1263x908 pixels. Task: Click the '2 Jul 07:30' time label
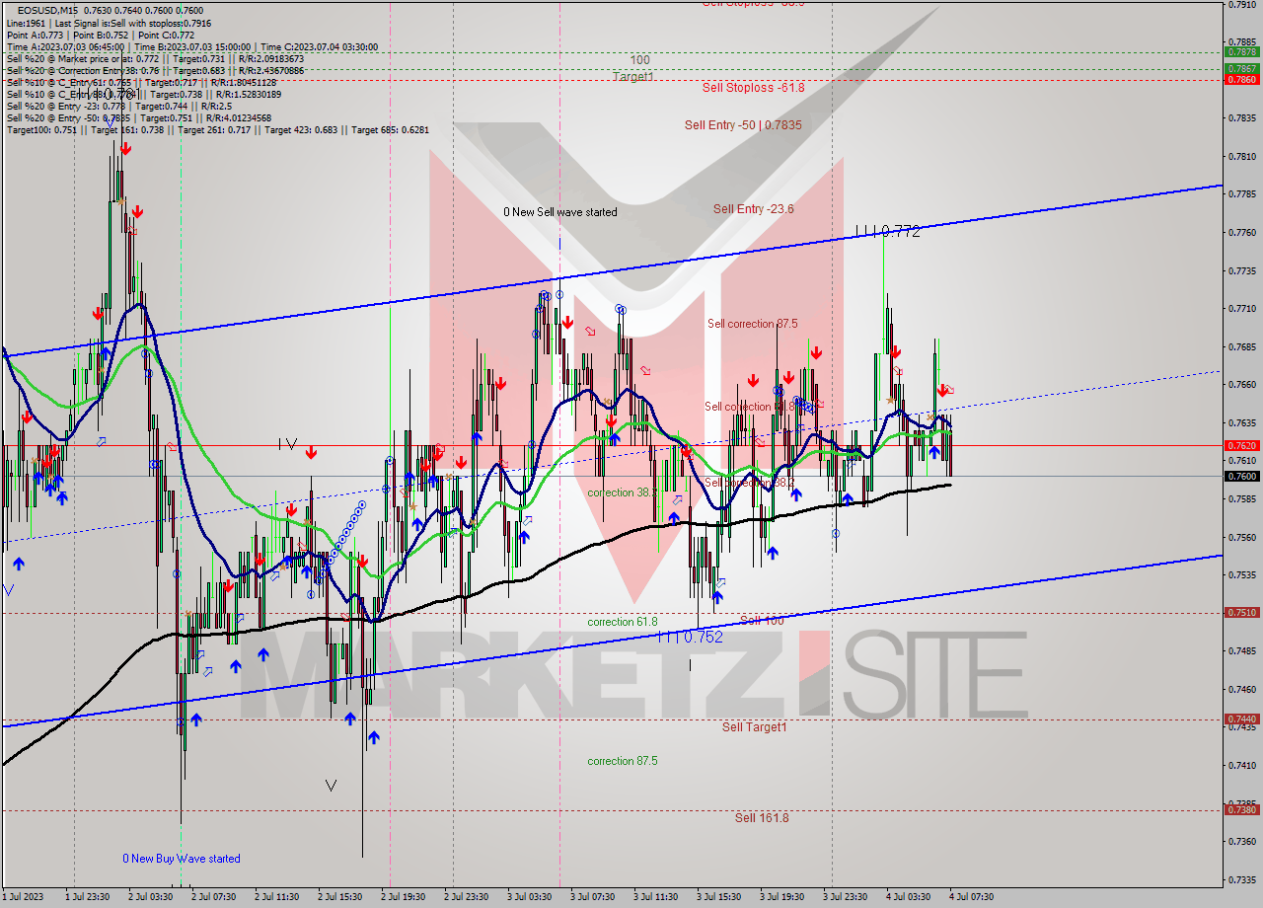point(213,897)
